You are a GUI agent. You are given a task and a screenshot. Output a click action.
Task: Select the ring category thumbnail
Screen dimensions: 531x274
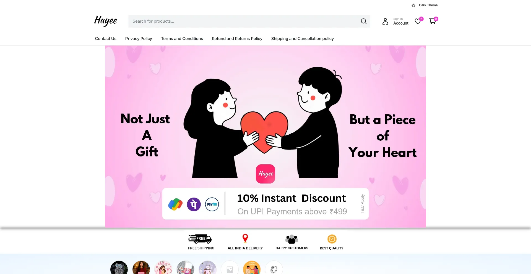[x=274, y=268]
